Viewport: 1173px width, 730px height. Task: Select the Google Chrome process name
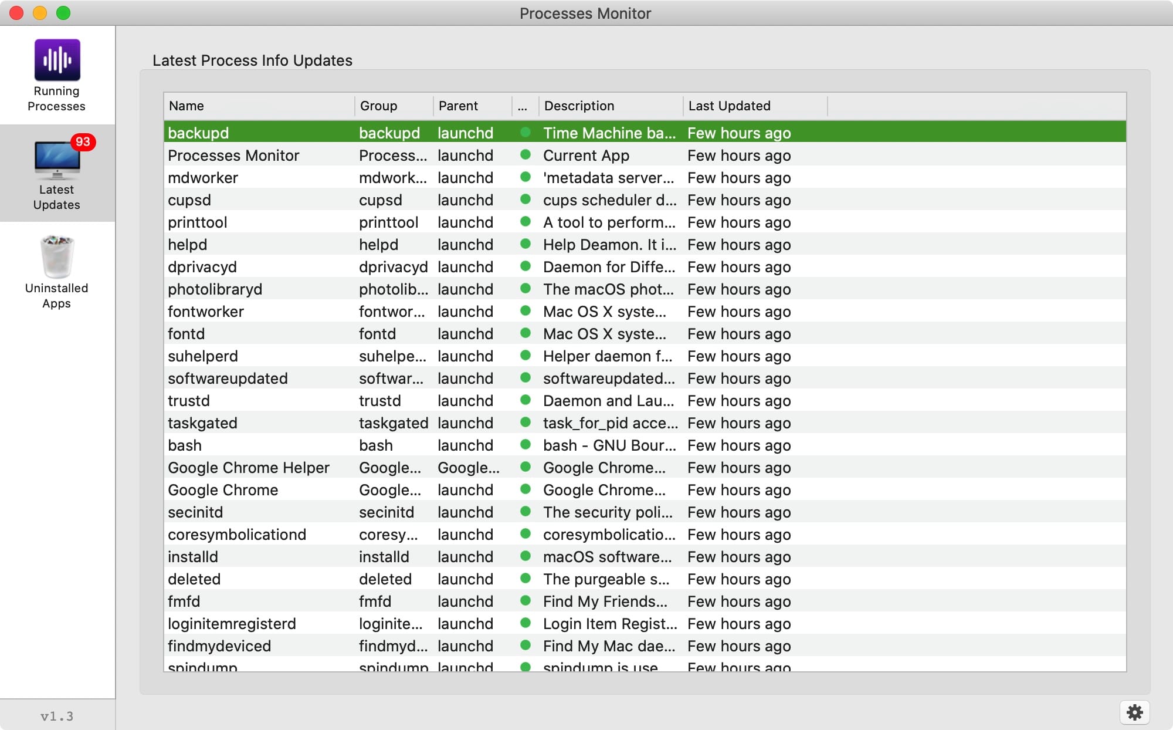tap(223, 490)
